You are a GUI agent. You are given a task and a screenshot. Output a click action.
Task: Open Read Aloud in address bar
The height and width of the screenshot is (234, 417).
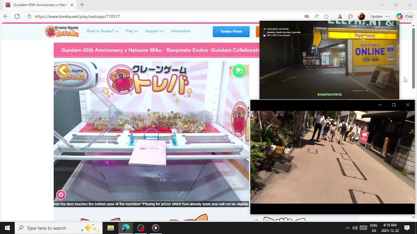coord(316,16)
